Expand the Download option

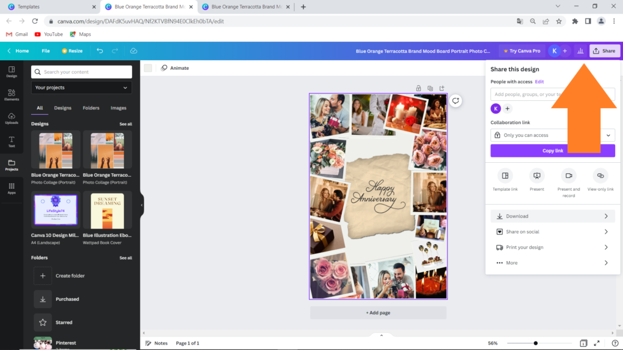(x=552, y=216)
